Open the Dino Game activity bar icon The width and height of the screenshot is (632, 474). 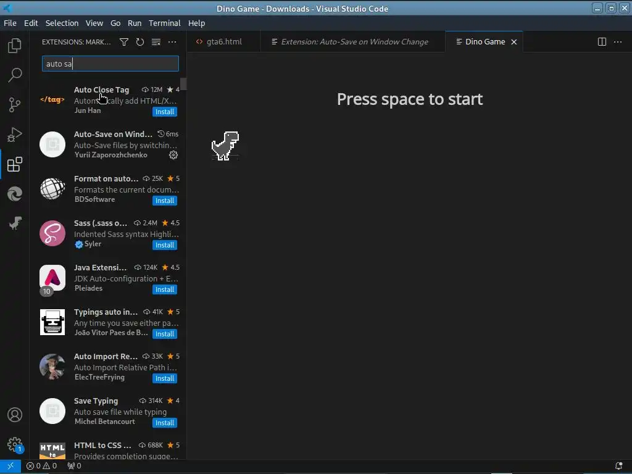(x=15, y=223)
